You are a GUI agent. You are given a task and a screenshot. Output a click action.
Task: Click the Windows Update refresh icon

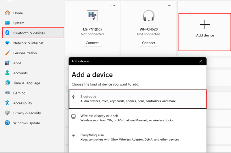pyautogui.click(x=7, y=123)
